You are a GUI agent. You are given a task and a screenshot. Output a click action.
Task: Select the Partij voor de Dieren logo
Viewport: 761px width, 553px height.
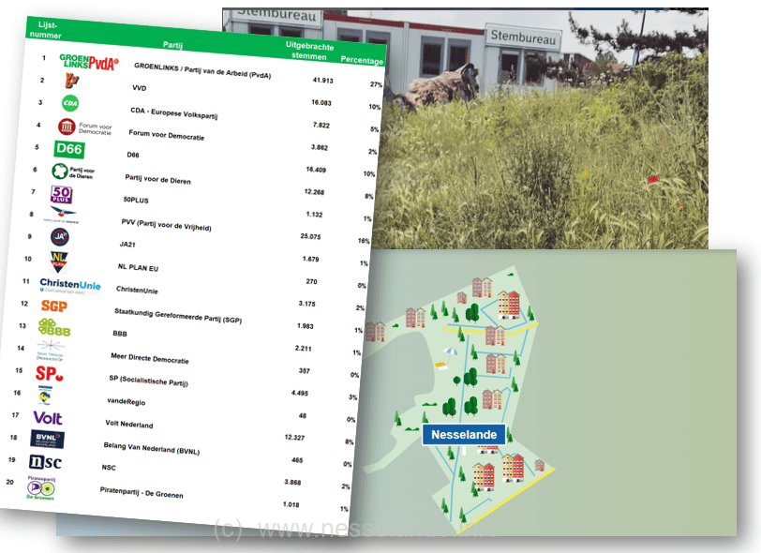pos(73,172)
